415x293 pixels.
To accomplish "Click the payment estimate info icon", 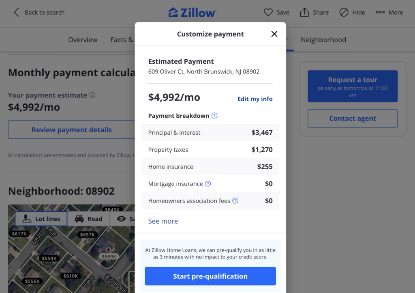I will (x=92, y=95).
